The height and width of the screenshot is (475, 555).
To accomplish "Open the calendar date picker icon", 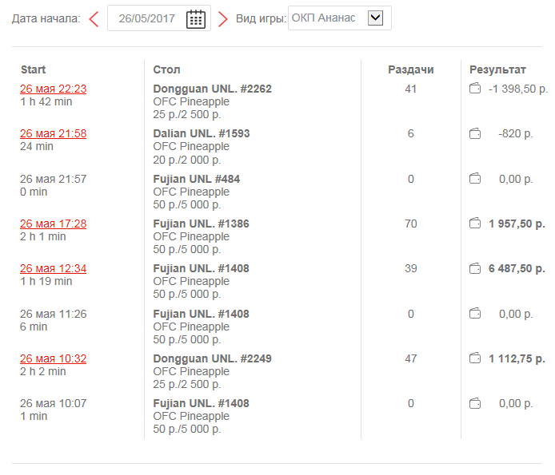I will [195, 19].
